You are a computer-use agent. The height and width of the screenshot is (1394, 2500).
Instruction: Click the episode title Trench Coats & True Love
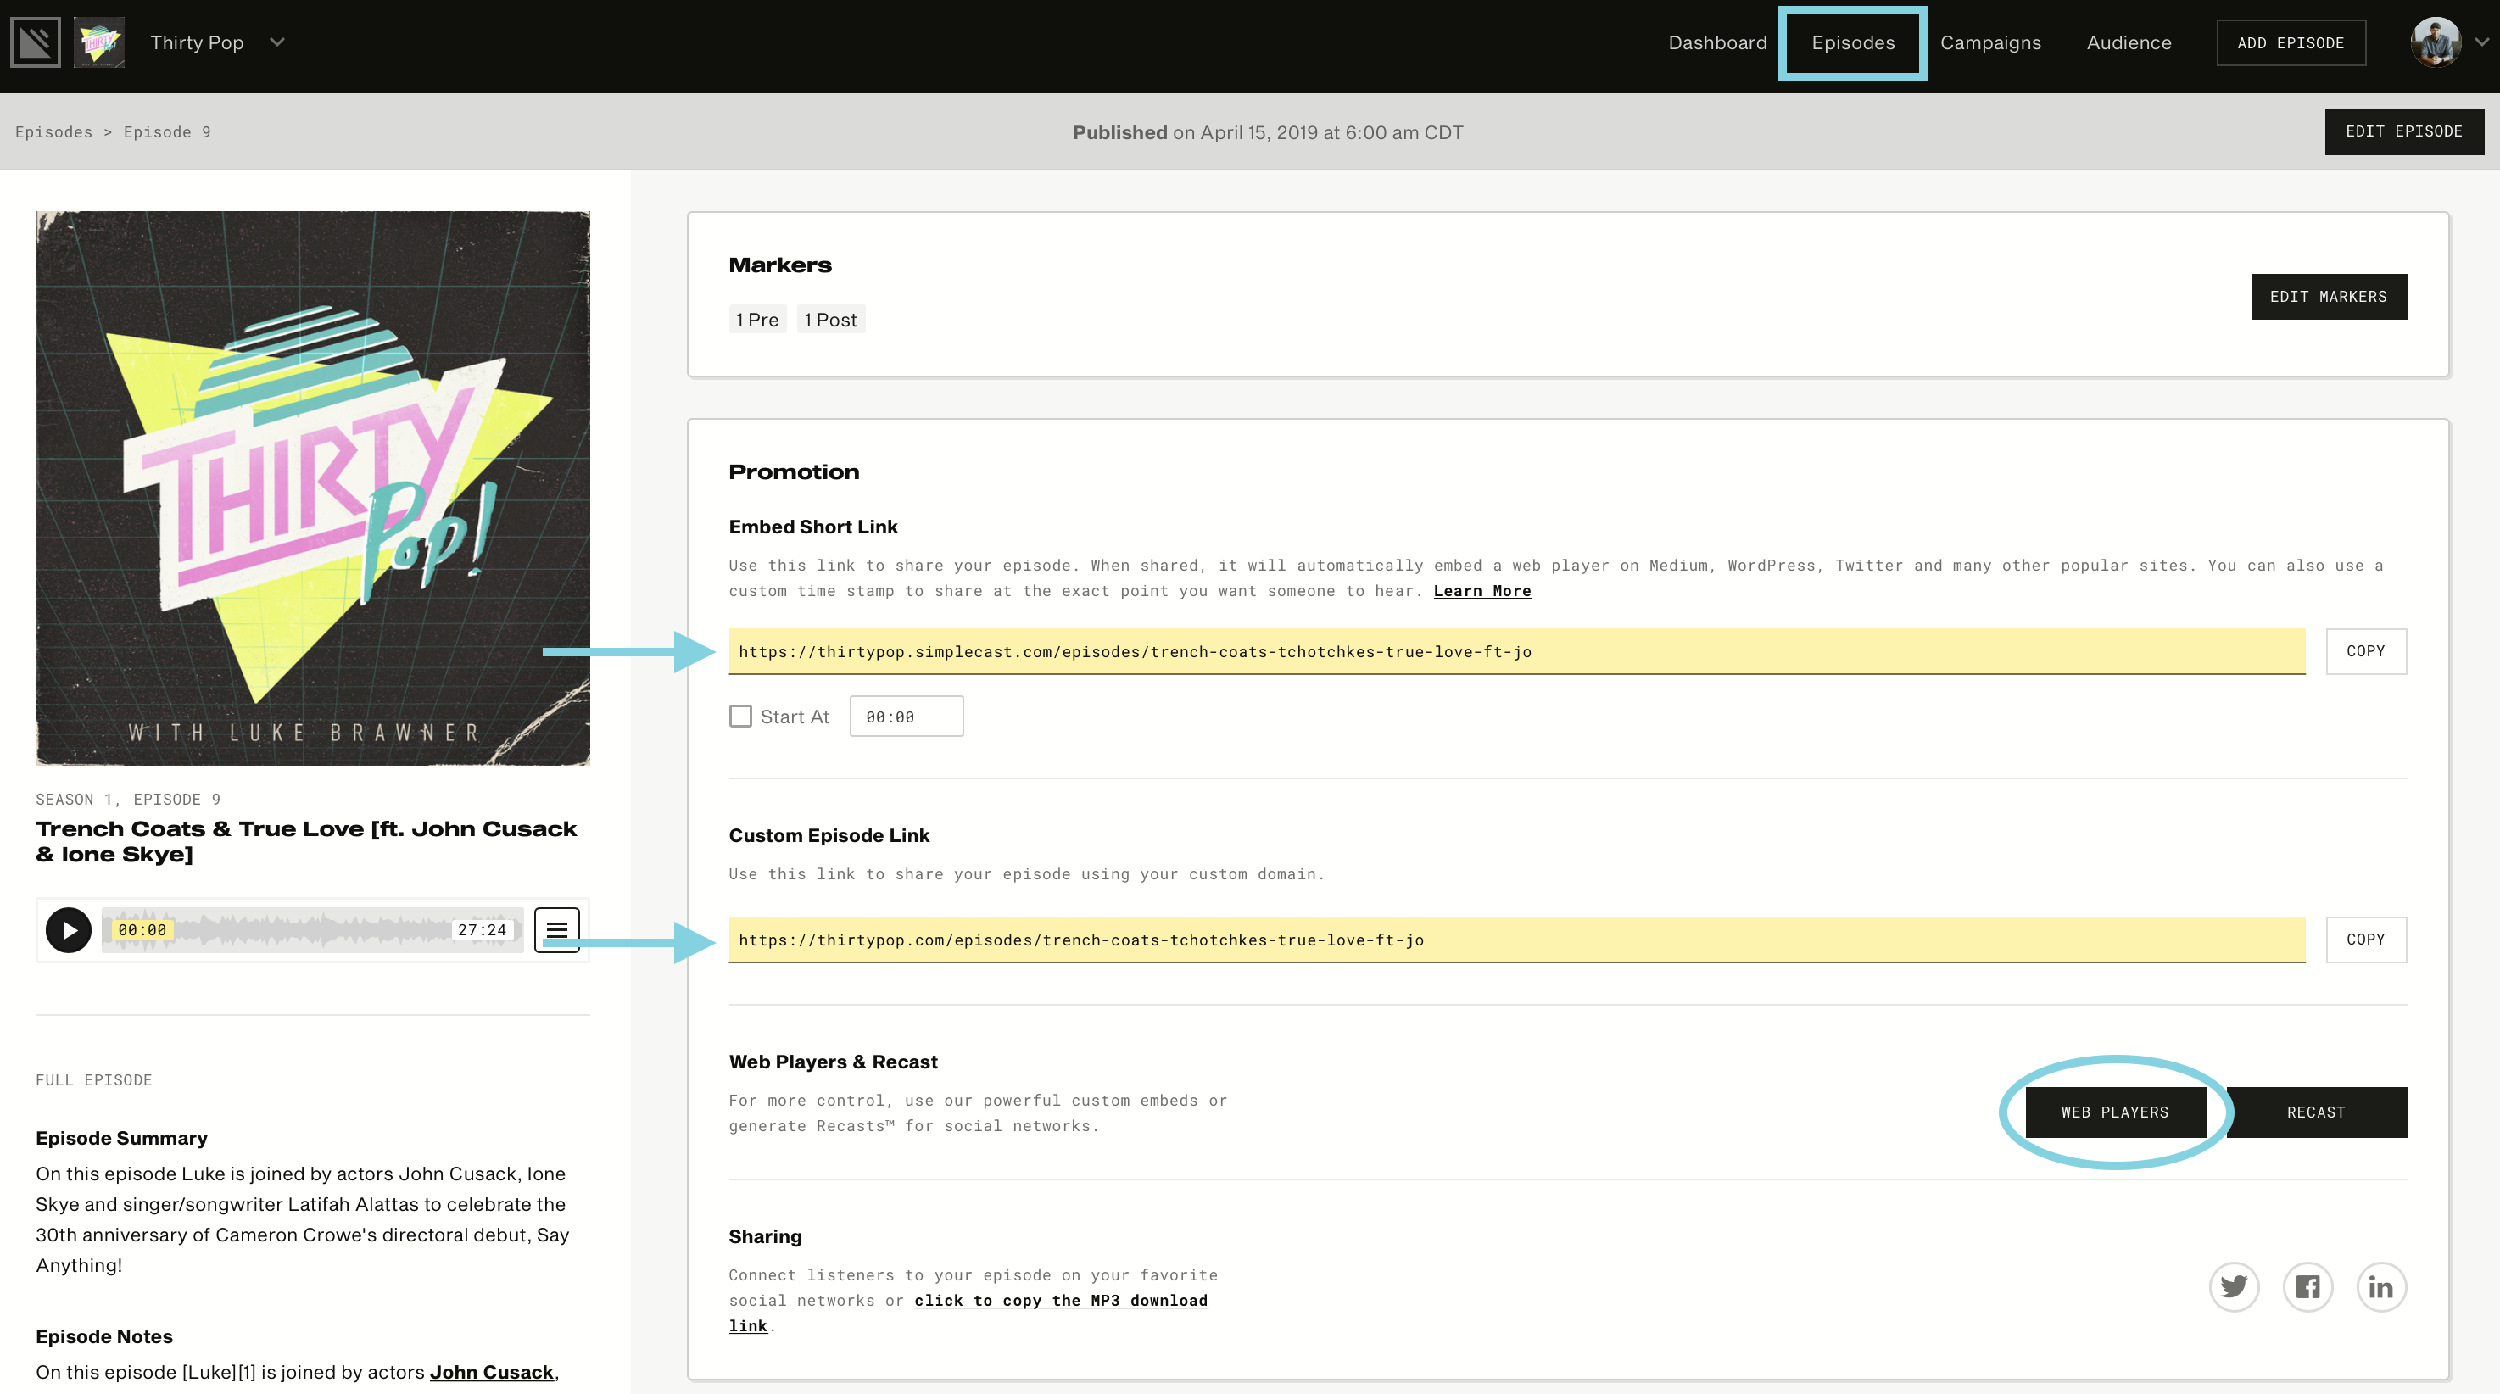coord(307,842)
